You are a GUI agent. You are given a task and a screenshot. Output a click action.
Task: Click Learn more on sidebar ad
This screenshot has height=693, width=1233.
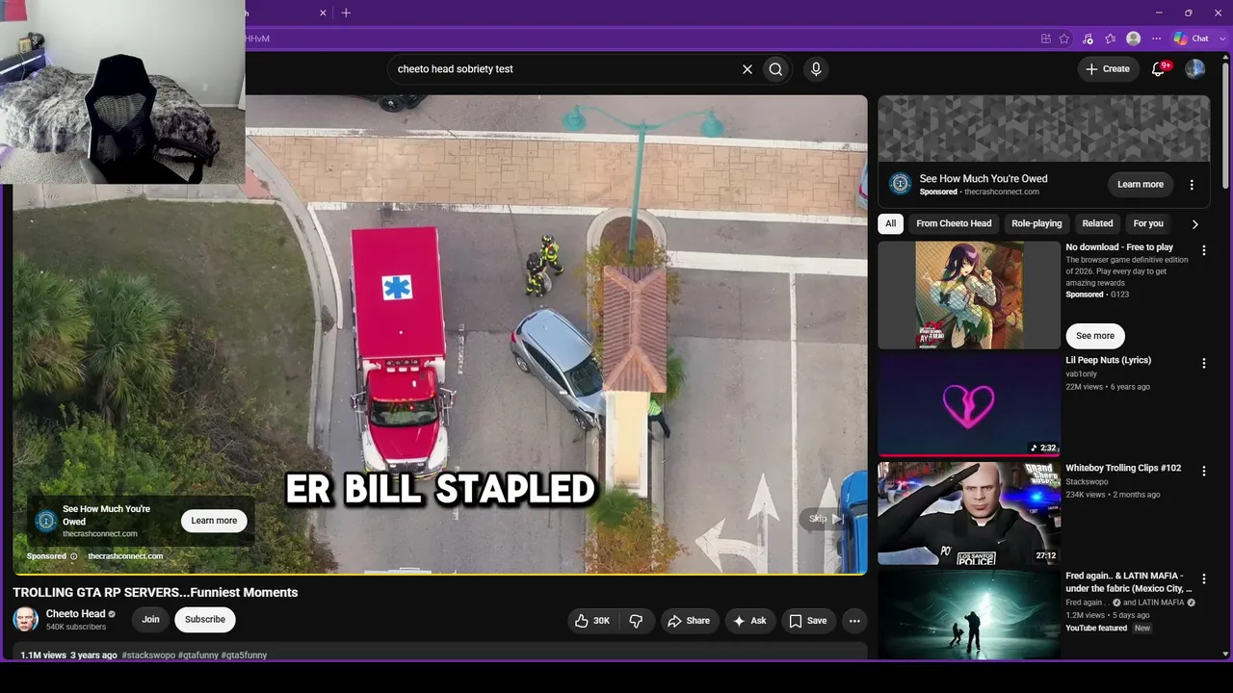1141,185
